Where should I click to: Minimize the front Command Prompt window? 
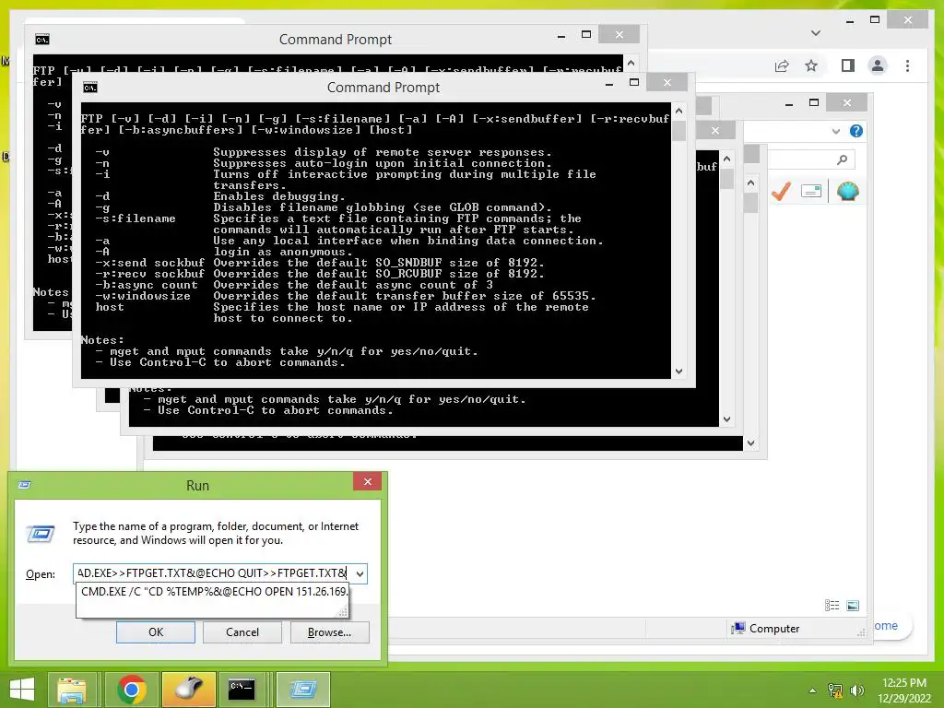pyautogui.click(x=609, y=84)
